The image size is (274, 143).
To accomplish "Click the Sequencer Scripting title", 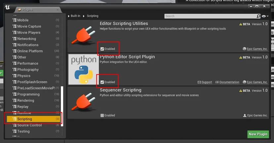I will (120, 90).
